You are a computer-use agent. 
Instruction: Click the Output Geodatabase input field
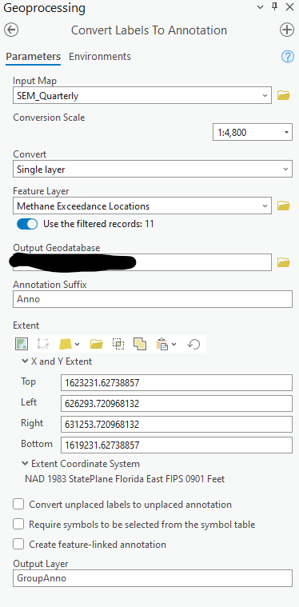pyautogui.click(x=142, y=262)
